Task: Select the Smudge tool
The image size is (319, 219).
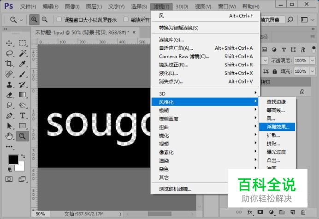Action: pyautogui.click(x=9, y=105)
